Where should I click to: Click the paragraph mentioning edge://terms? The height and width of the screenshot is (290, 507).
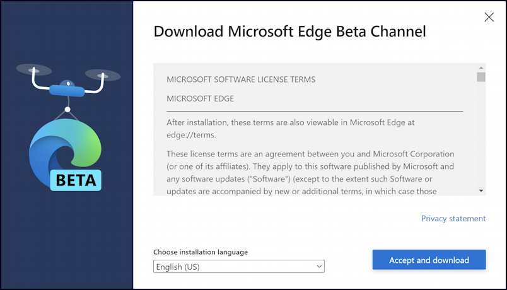(x=290, y=129)
